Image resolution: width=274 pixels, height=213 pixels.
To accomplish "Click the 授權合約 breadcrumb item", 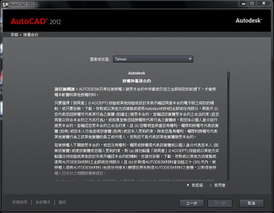I will (x=31, y=35).
